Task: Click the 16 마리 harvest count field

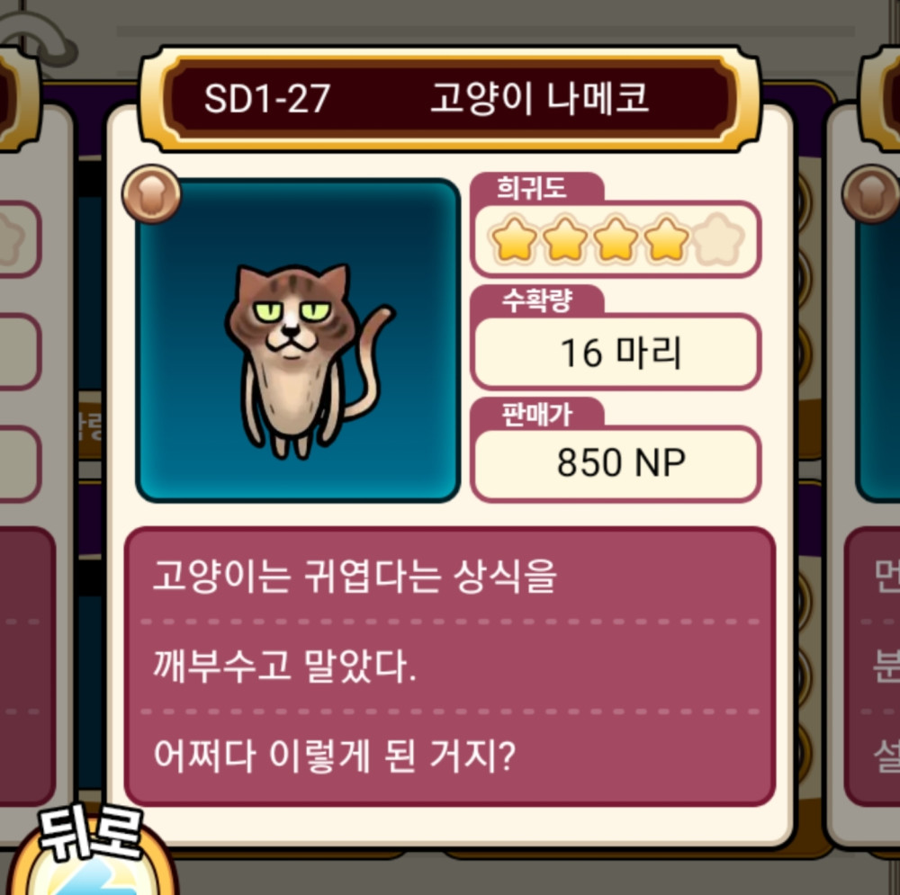Action: pyautogui.click(x=616, y=353)
